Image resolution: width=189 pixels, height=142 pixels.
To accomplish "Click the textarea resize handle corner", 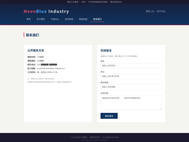I will coord(161,109).
